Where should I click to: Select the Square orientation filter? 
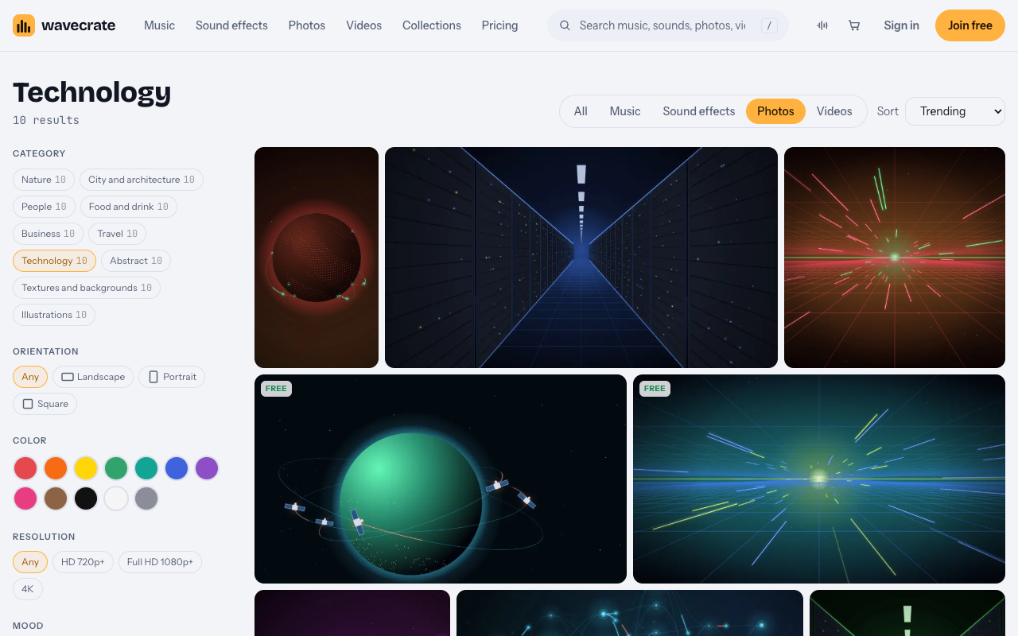point(45,404)
